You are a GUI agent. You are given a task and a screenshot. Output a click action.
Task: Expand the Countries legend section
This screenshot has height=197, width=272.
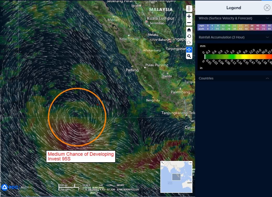pos(267,78)
